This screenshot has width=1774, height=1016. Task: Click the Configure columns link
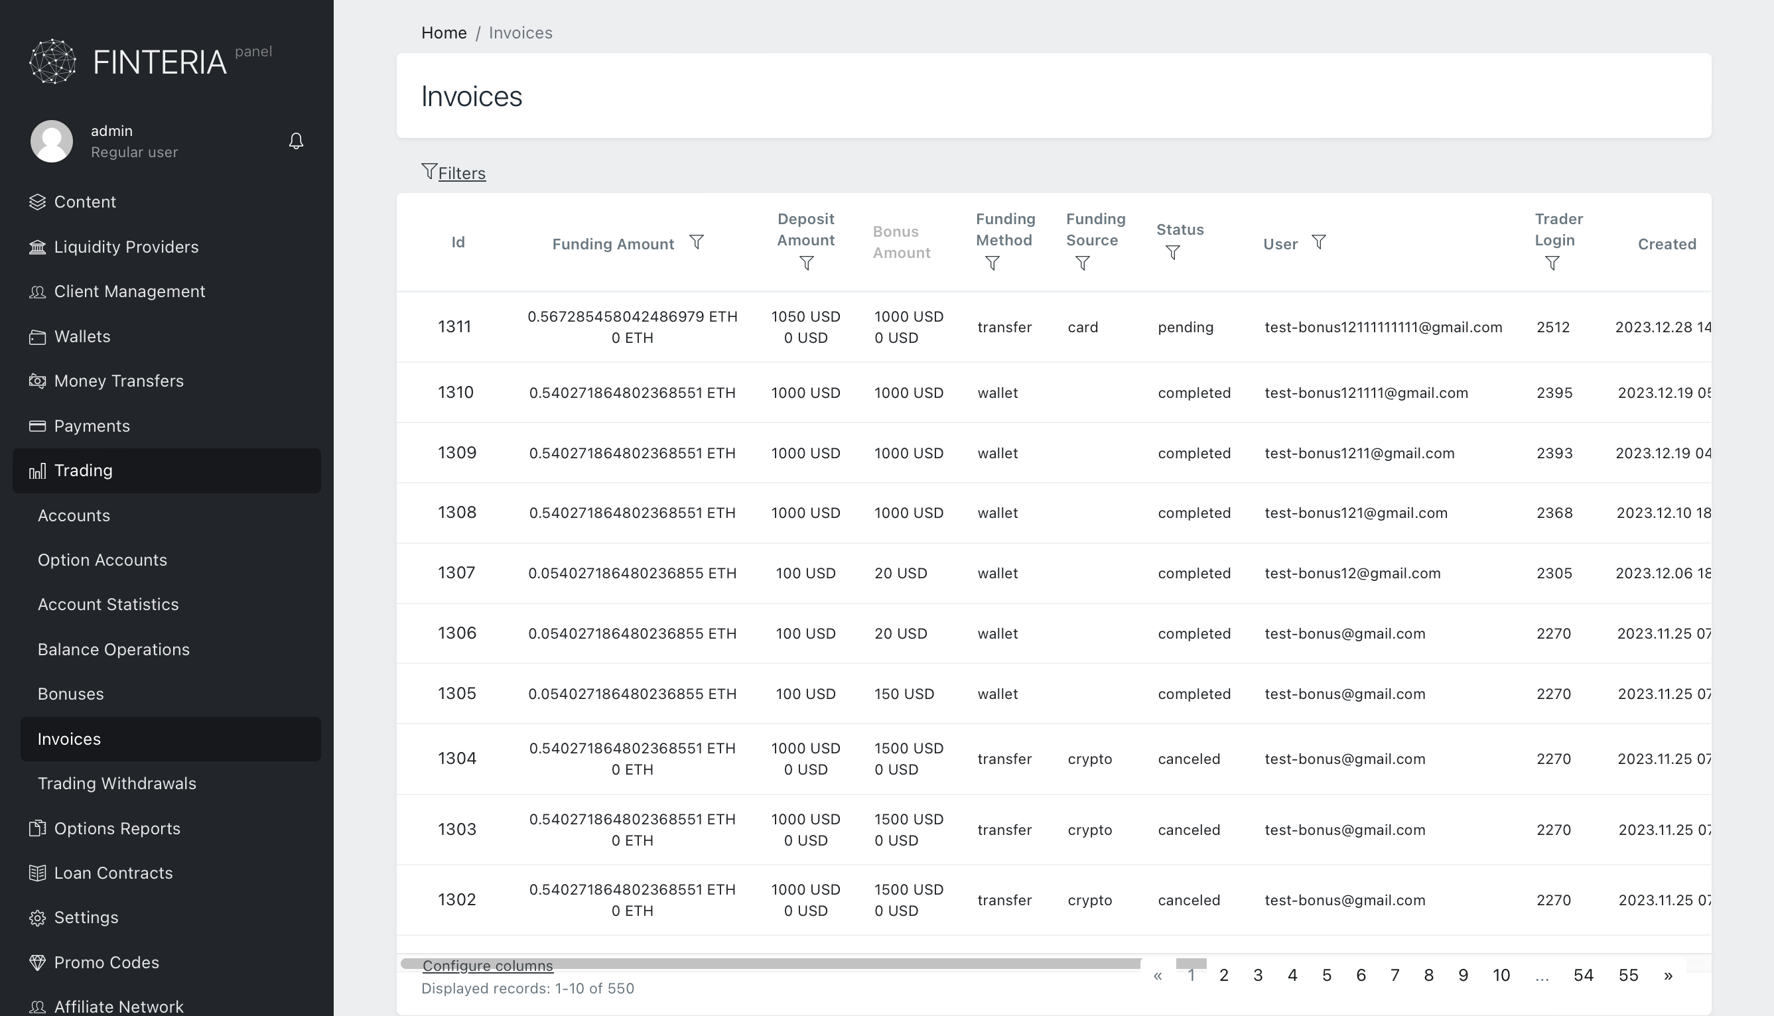pos(487,966)
